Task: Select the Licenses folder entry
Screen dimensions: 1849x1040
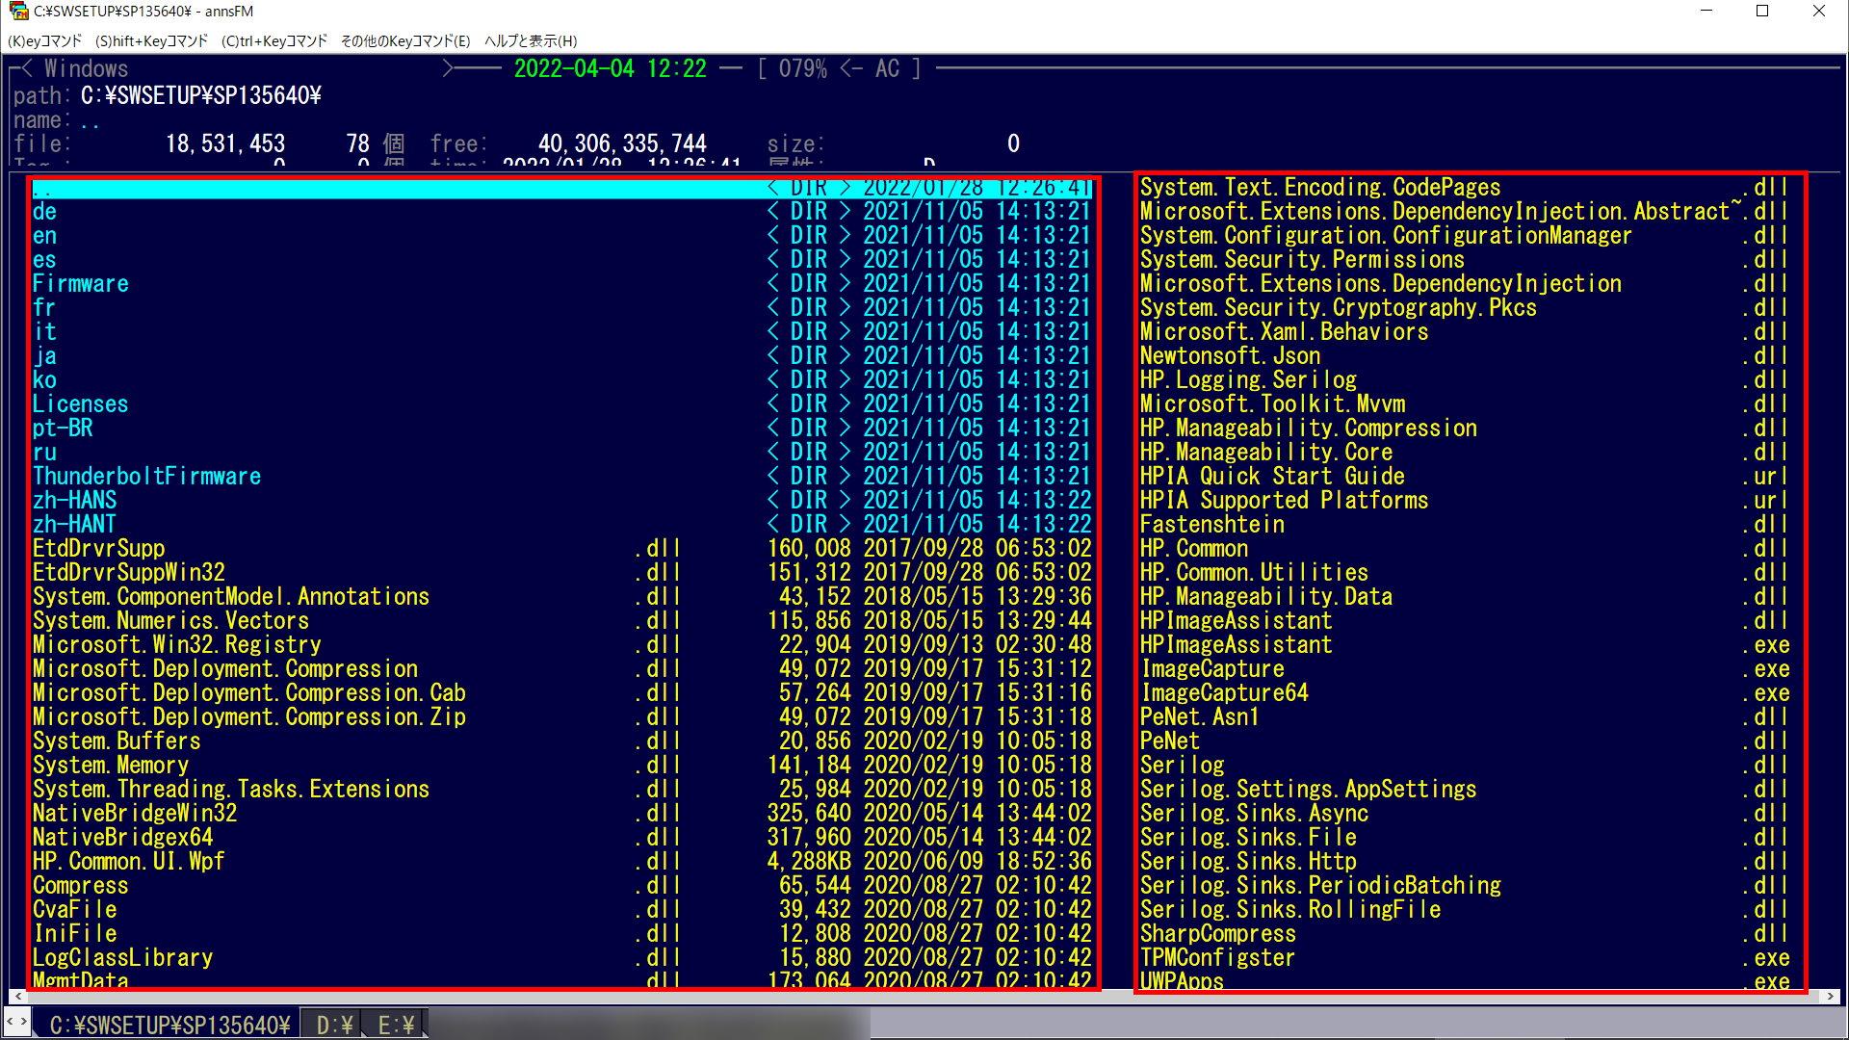Action: pos(81,404)
